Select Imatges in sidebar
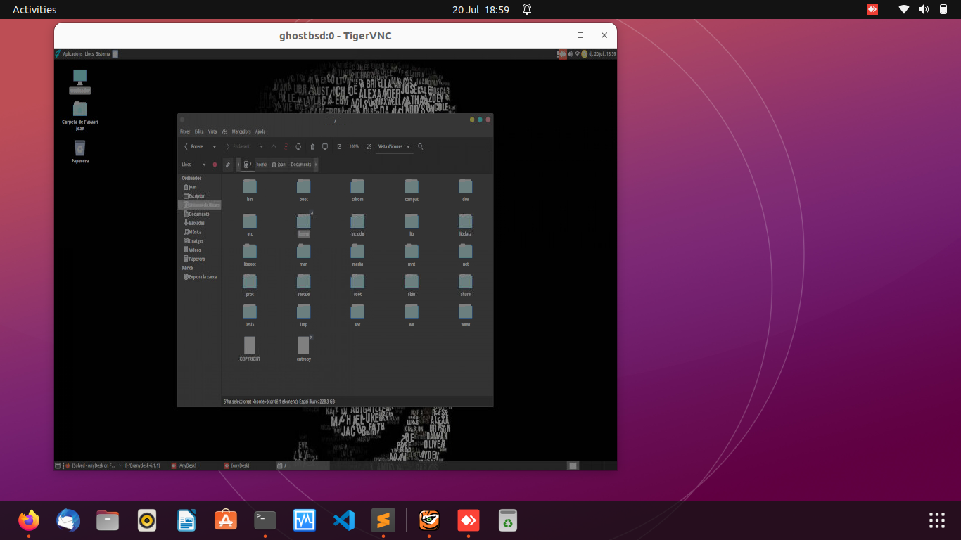This screenshot has width=961, height=540. pyautogui.click(x=193, y=241)
